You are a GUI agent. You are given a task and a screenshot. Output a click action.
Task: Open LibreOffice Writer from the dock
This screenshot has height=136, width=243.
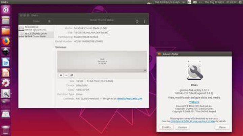pos(6,62)
